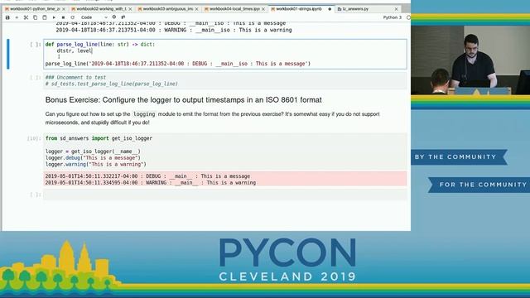
Task: Run the selected cell with play icon
Action: (x=54, y=17)
